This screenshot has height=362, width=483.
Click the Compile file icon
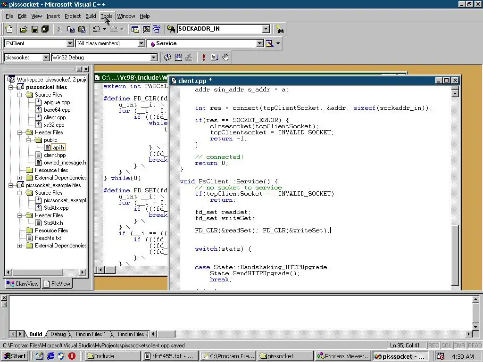[x=167, y=57]
